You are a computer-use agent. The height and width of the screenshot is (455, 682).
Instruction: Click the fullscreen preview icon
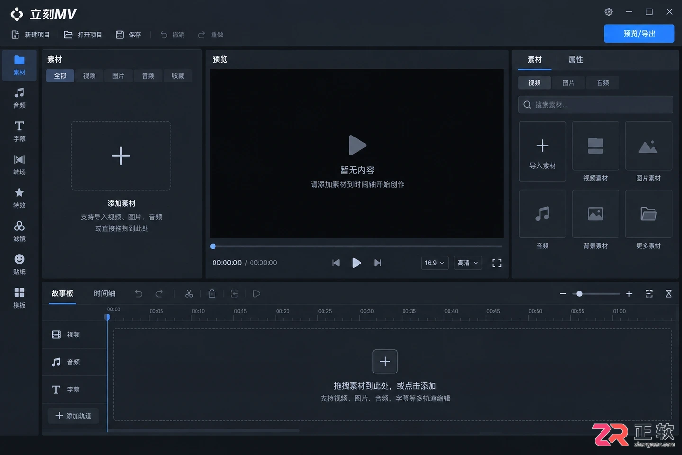coord(496,263)
